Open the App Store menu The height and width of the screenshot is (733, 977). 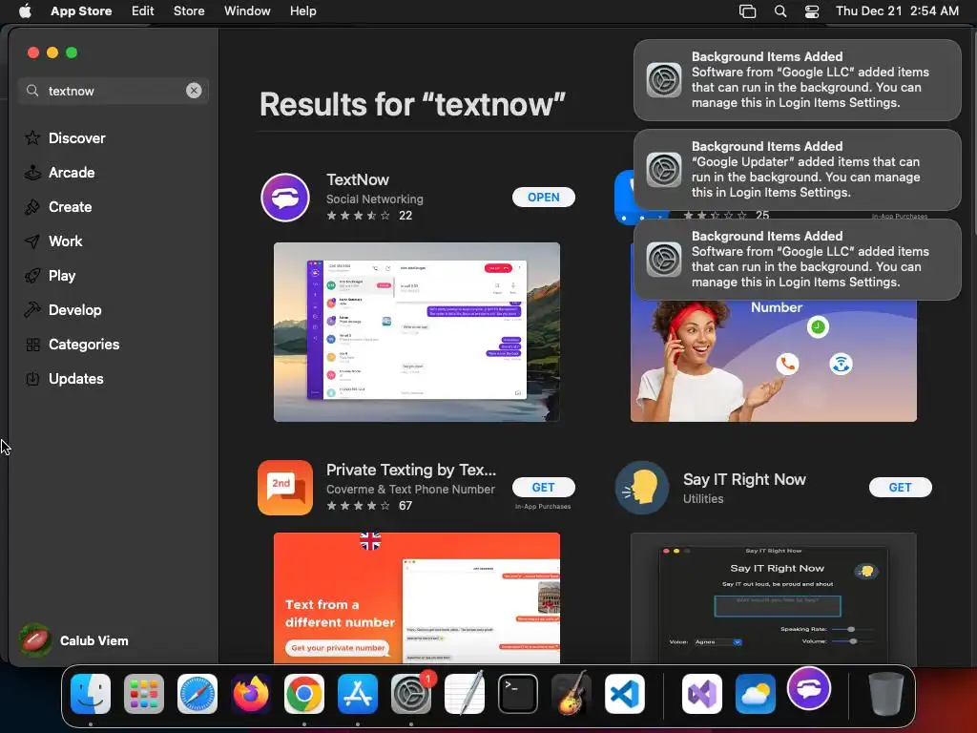click(x=81, y=10)
